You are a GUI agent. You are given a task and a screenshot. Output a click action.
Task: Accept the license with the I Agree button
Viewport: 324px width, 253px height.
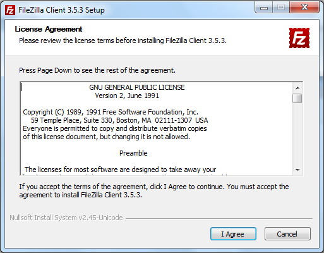click(233, 234)
